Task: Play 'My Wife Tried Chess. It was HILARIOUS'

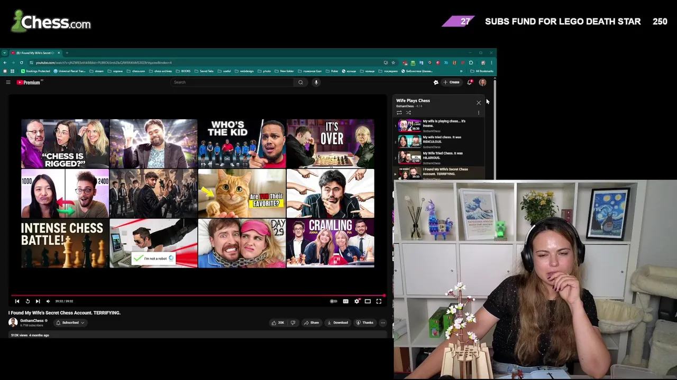Action: [439, 157]
